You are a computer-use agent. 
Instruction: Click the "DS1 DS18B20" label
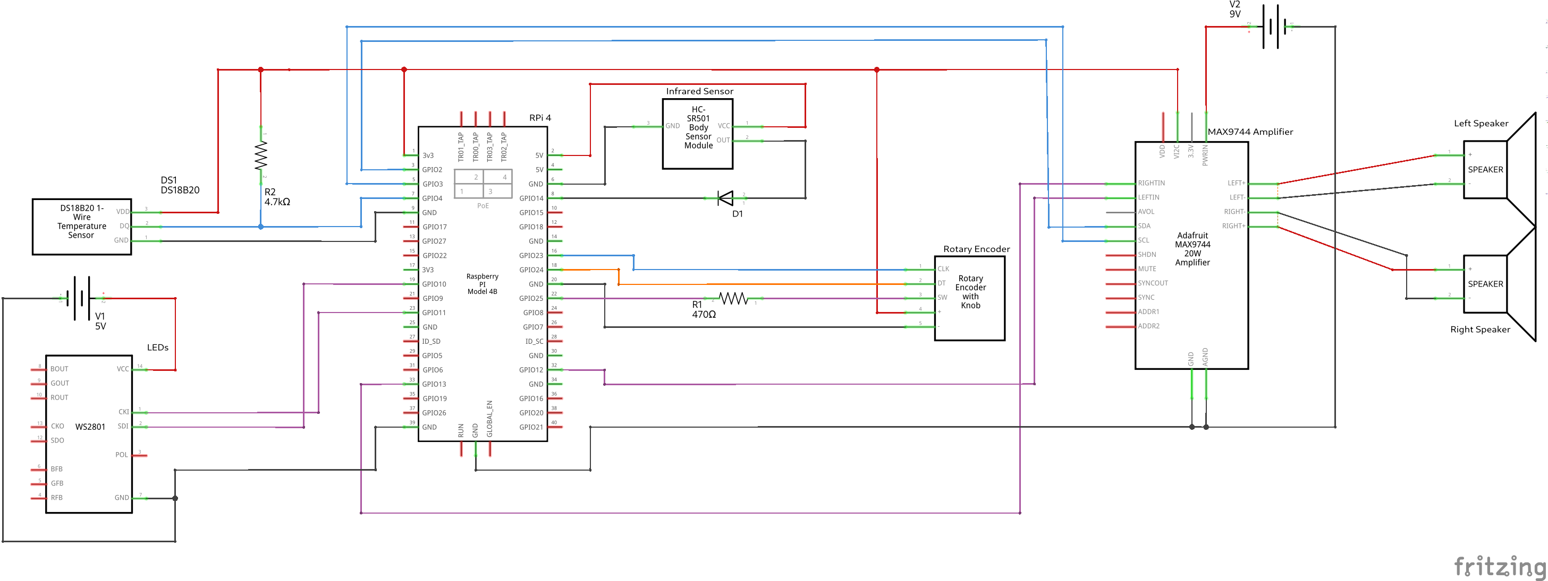180,185
